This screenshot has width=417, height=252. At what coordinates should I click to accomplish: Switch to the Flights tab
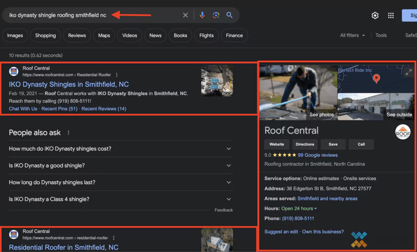[x=206, y=35]
